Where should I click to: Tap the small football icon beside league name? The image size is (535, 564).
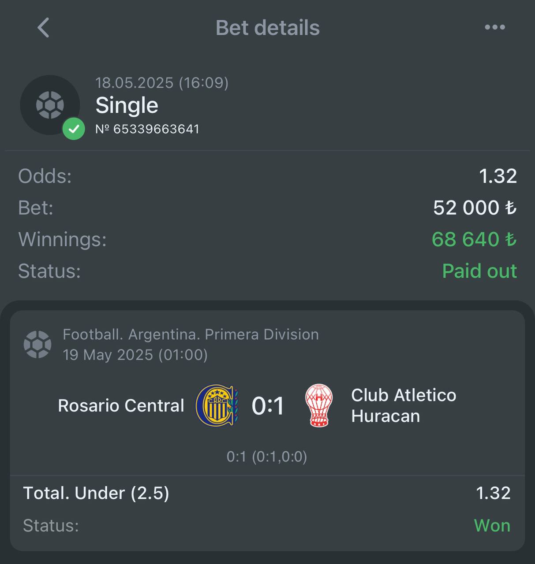pos(37,344)
